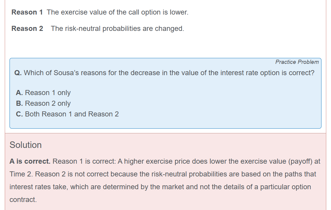Screen dimensions: 331x210
Task: Click the "Solution" heading
Action: tap(26, 145)
